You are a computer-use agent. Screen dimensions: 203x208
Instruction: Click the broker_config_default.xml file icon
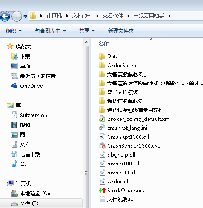(x=102, y=119)
